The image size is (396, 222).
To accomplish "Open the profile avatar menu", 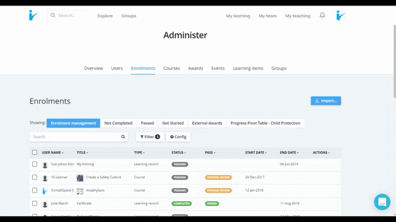I will click(x=340, y=15).
